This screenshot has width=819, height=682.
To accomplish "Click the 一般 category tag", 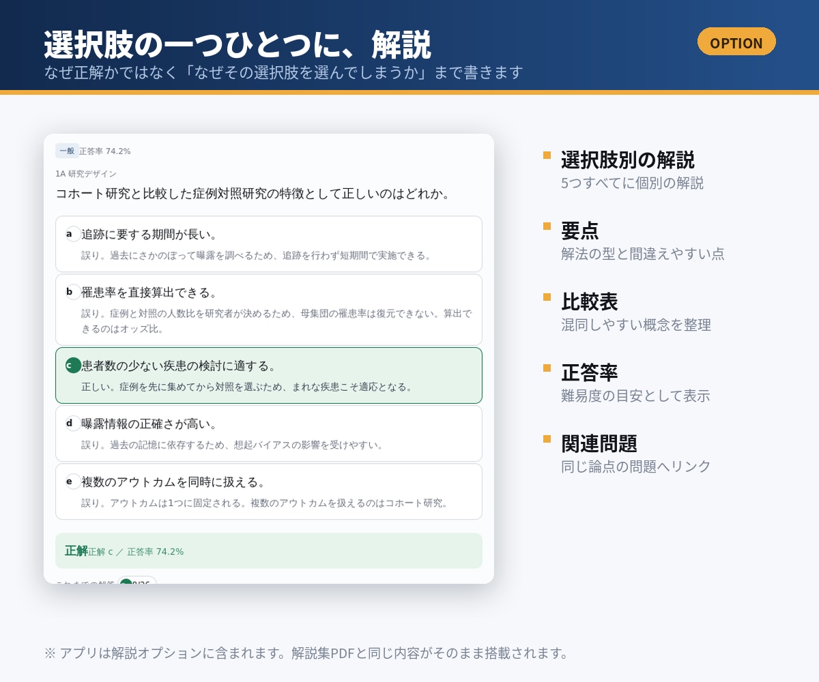I will click(x=67, y=151).
